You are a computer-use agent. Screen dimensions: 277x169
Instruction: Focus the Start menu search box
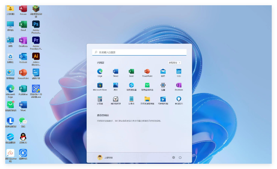tap(139, 52)
